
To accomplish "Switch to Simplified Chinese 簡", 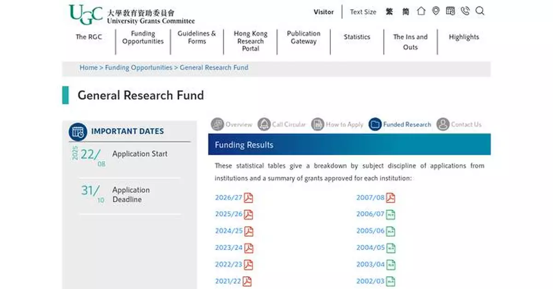I will pos(406,12).
